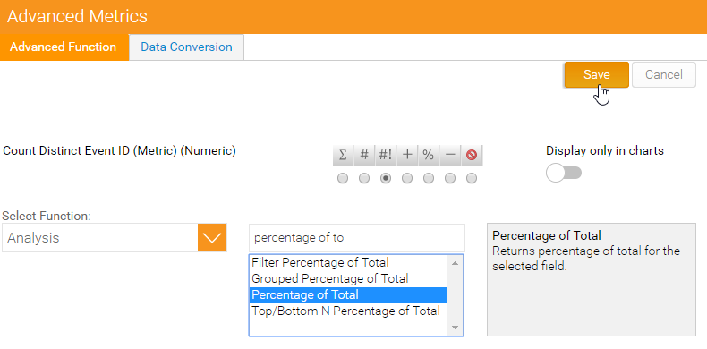The height and width of the screenshot is (349, 707).
Task: Save the advanced metric
Action: 597,74
